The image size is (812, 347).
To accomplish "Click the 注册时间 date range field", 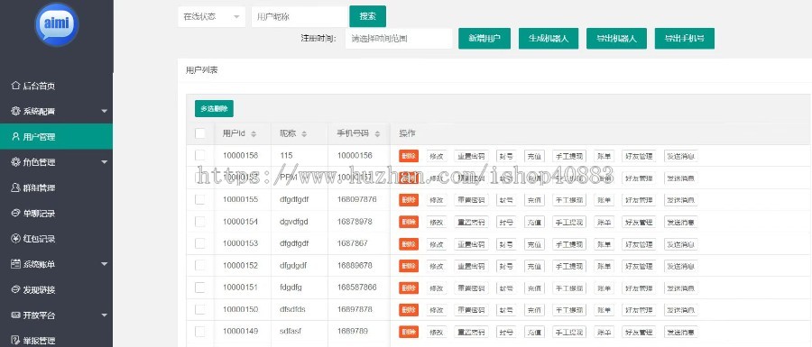I will click(399, 38).
